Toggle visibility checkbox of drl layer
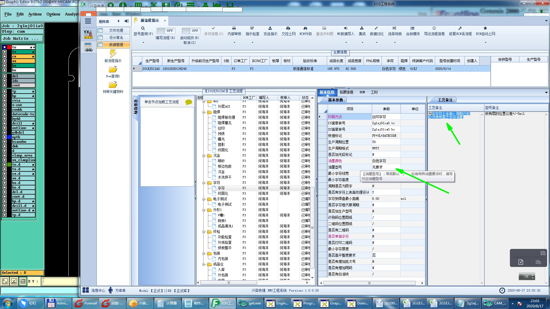This screenshot has height=309, width=550. tap(5, 76)
